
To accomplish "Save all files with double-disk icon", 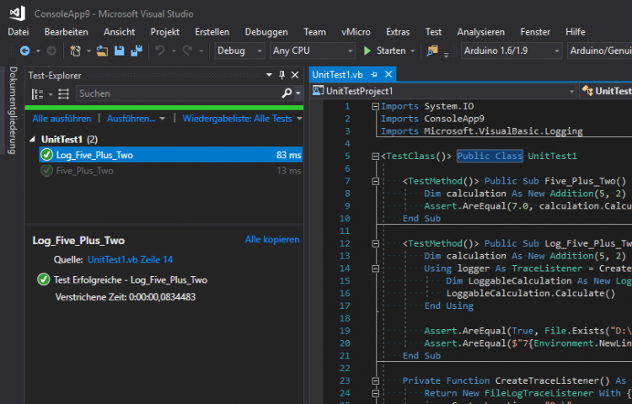I will point(137,50).
